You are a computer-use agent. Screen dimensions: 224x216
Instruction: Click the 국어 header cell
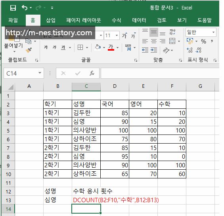115,104
